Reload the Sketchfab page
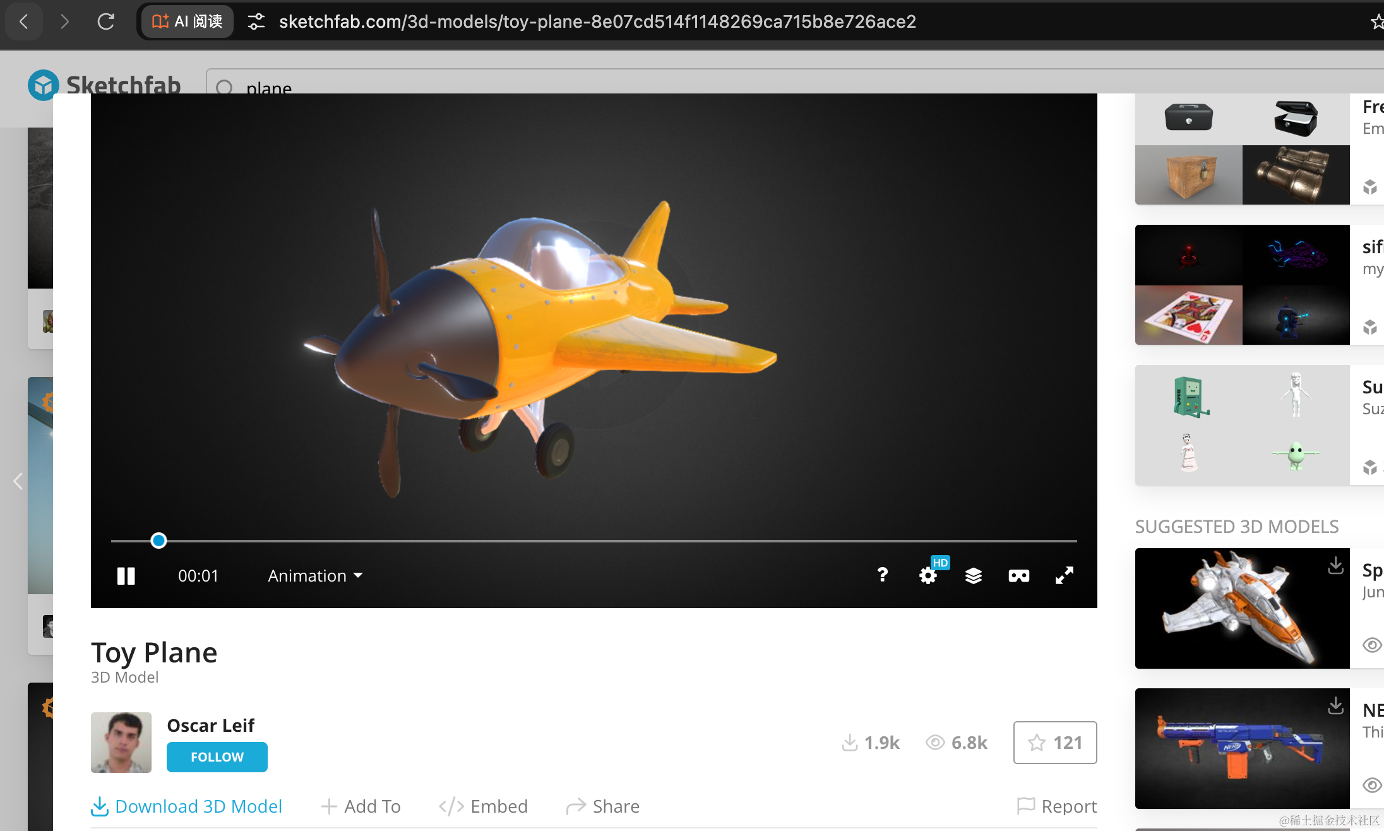 click(x=105, y=21)
